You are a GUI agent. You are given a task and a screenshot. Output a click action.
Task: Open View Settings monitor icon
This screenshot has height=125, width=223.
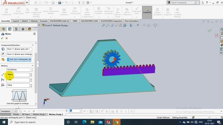pos(155,25)
